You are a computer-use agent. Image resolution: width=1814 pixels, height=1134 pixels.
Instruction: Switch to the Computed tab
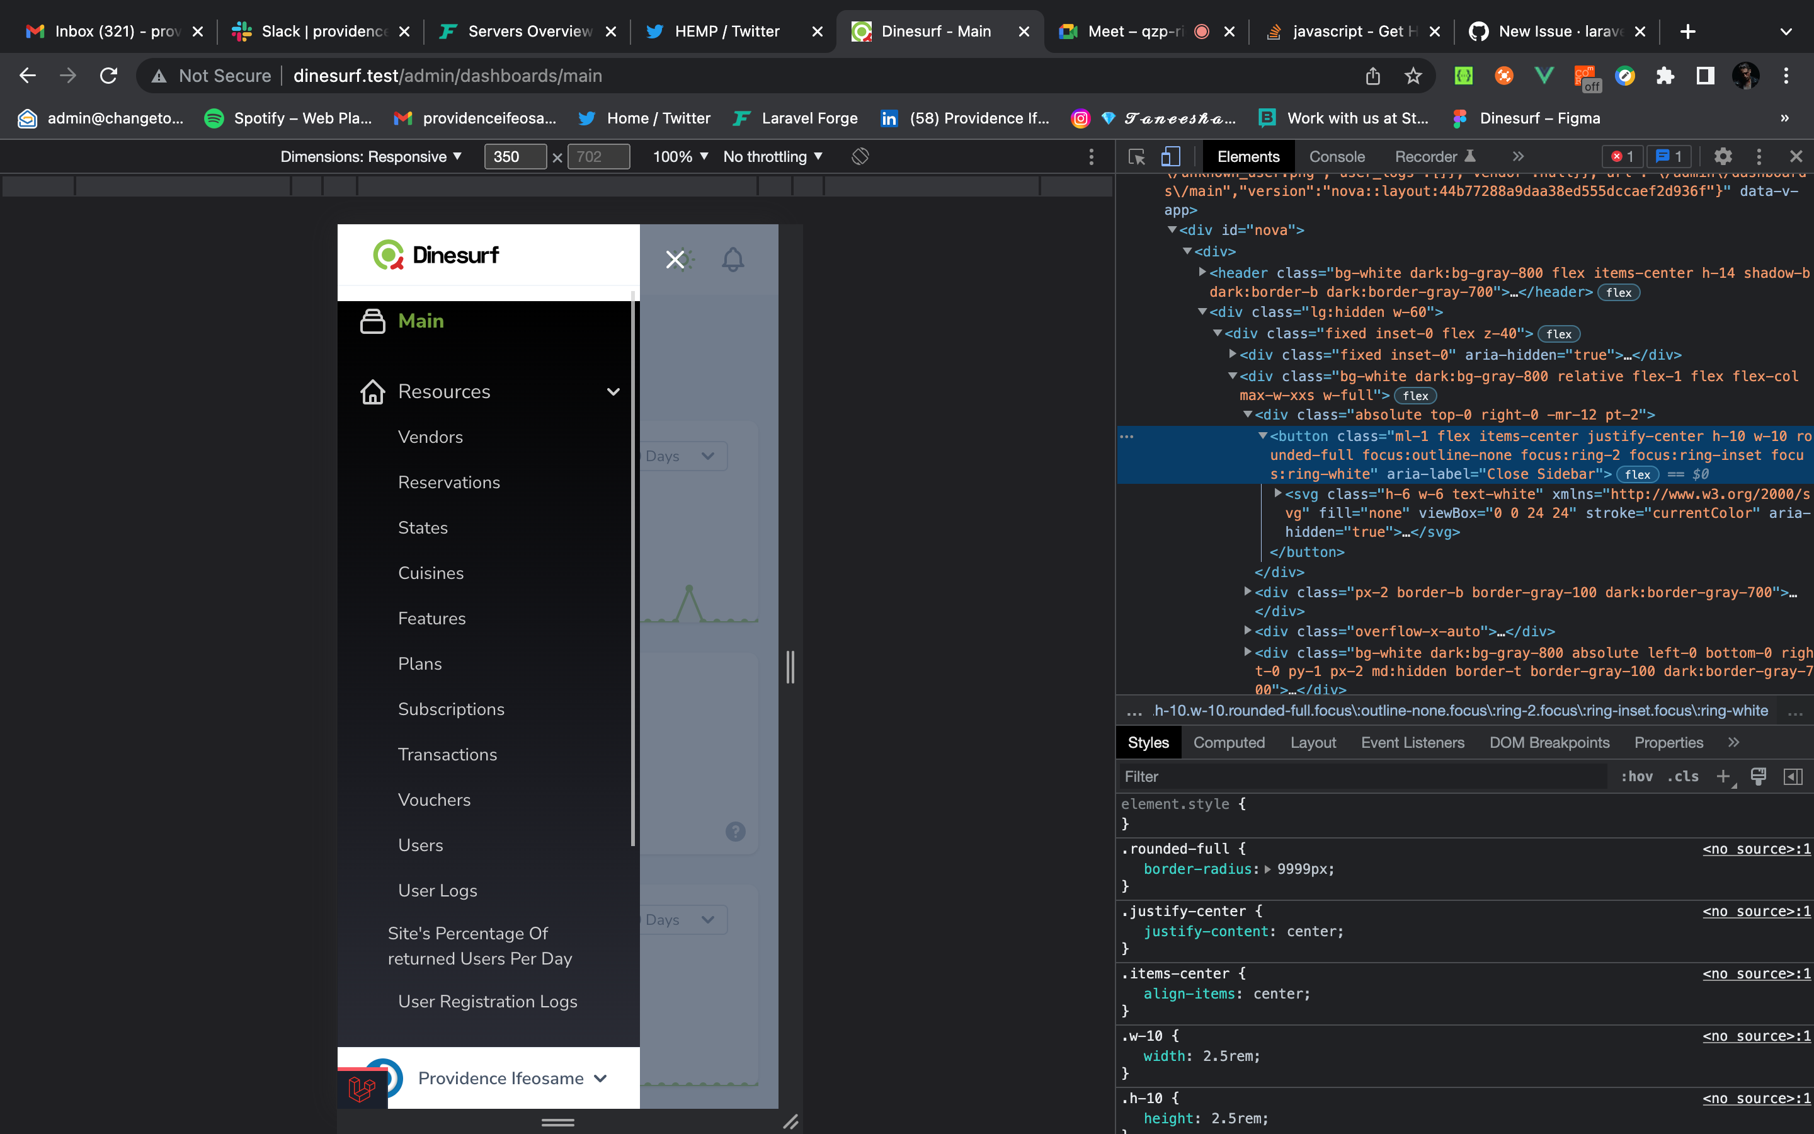[x=1229, y=742]
